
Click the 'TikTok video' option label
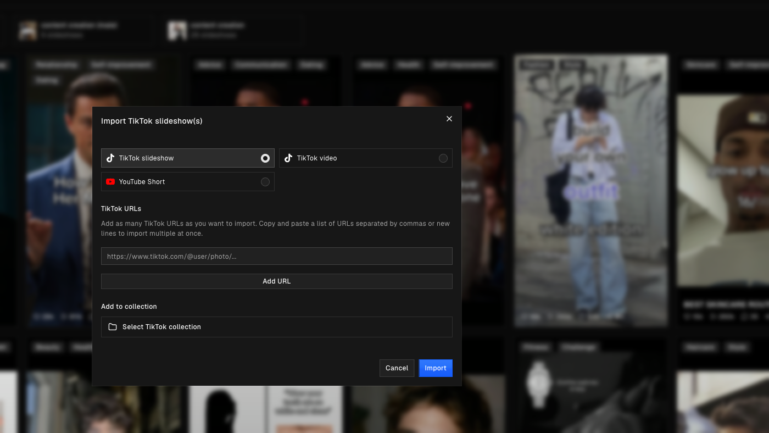coord(317,158)
